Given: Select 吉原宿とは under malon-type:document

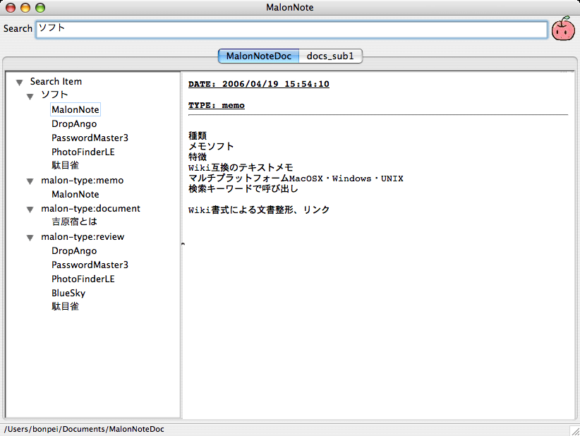Looking at the screenshot, I should click(74, 222).
